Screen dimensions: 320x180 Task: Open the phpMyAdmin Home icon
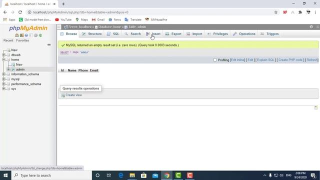(17, 35)
